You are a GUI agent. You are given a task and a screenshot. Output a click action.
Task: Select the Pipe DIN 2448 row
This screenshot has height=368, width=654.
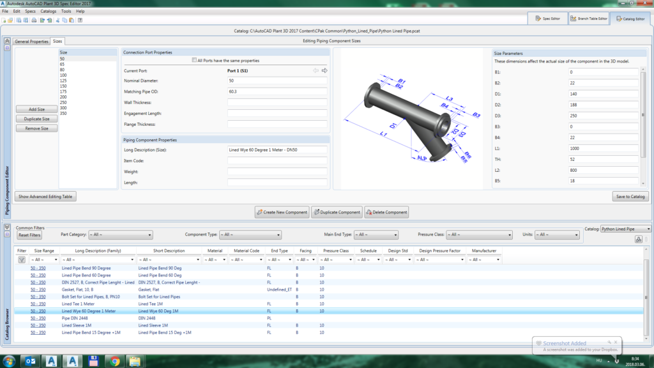coord(329,318)
